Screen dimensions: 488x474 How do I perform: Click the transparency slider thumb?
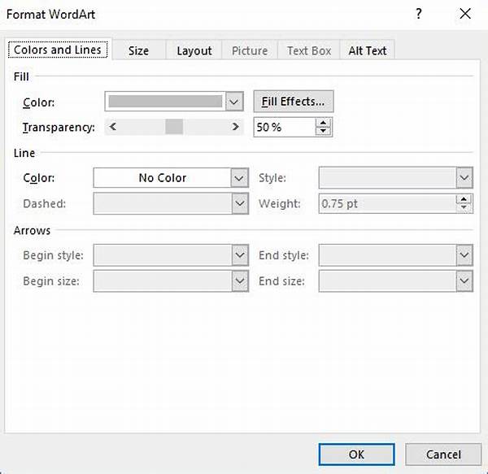coord(174,127)
